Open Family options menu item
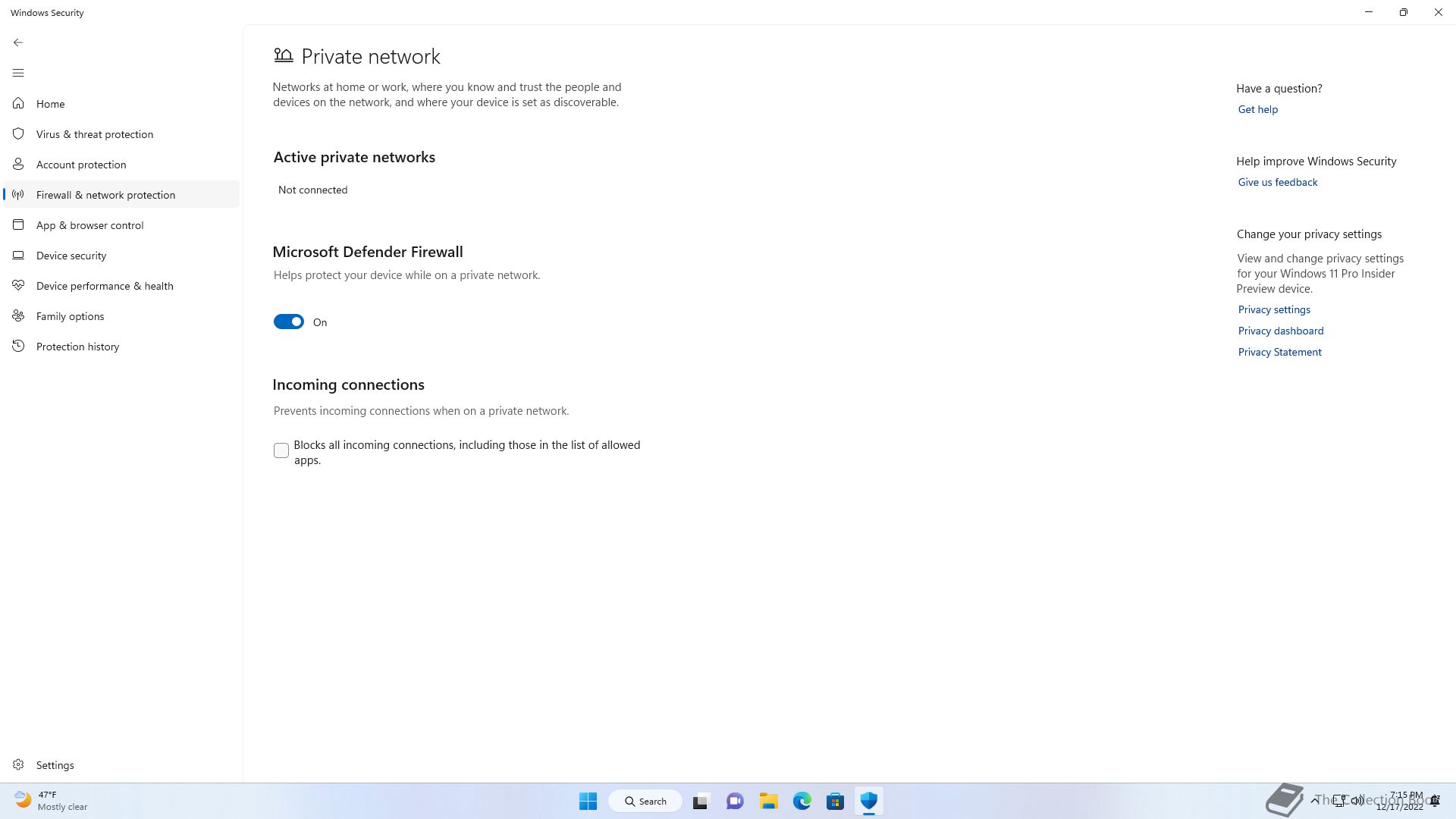 click(121, 315)
